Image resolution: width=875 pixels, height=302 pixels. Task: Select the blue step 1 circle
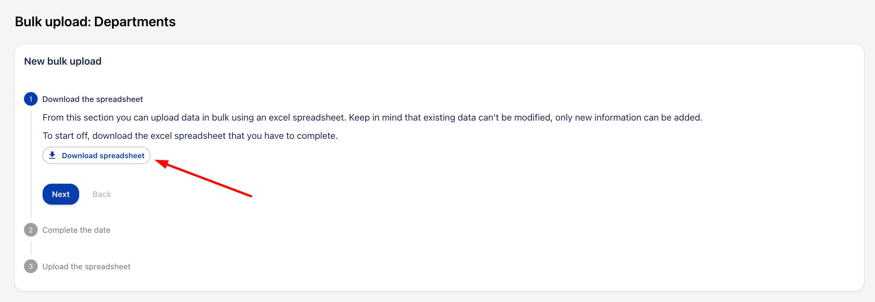coord(31,99)
